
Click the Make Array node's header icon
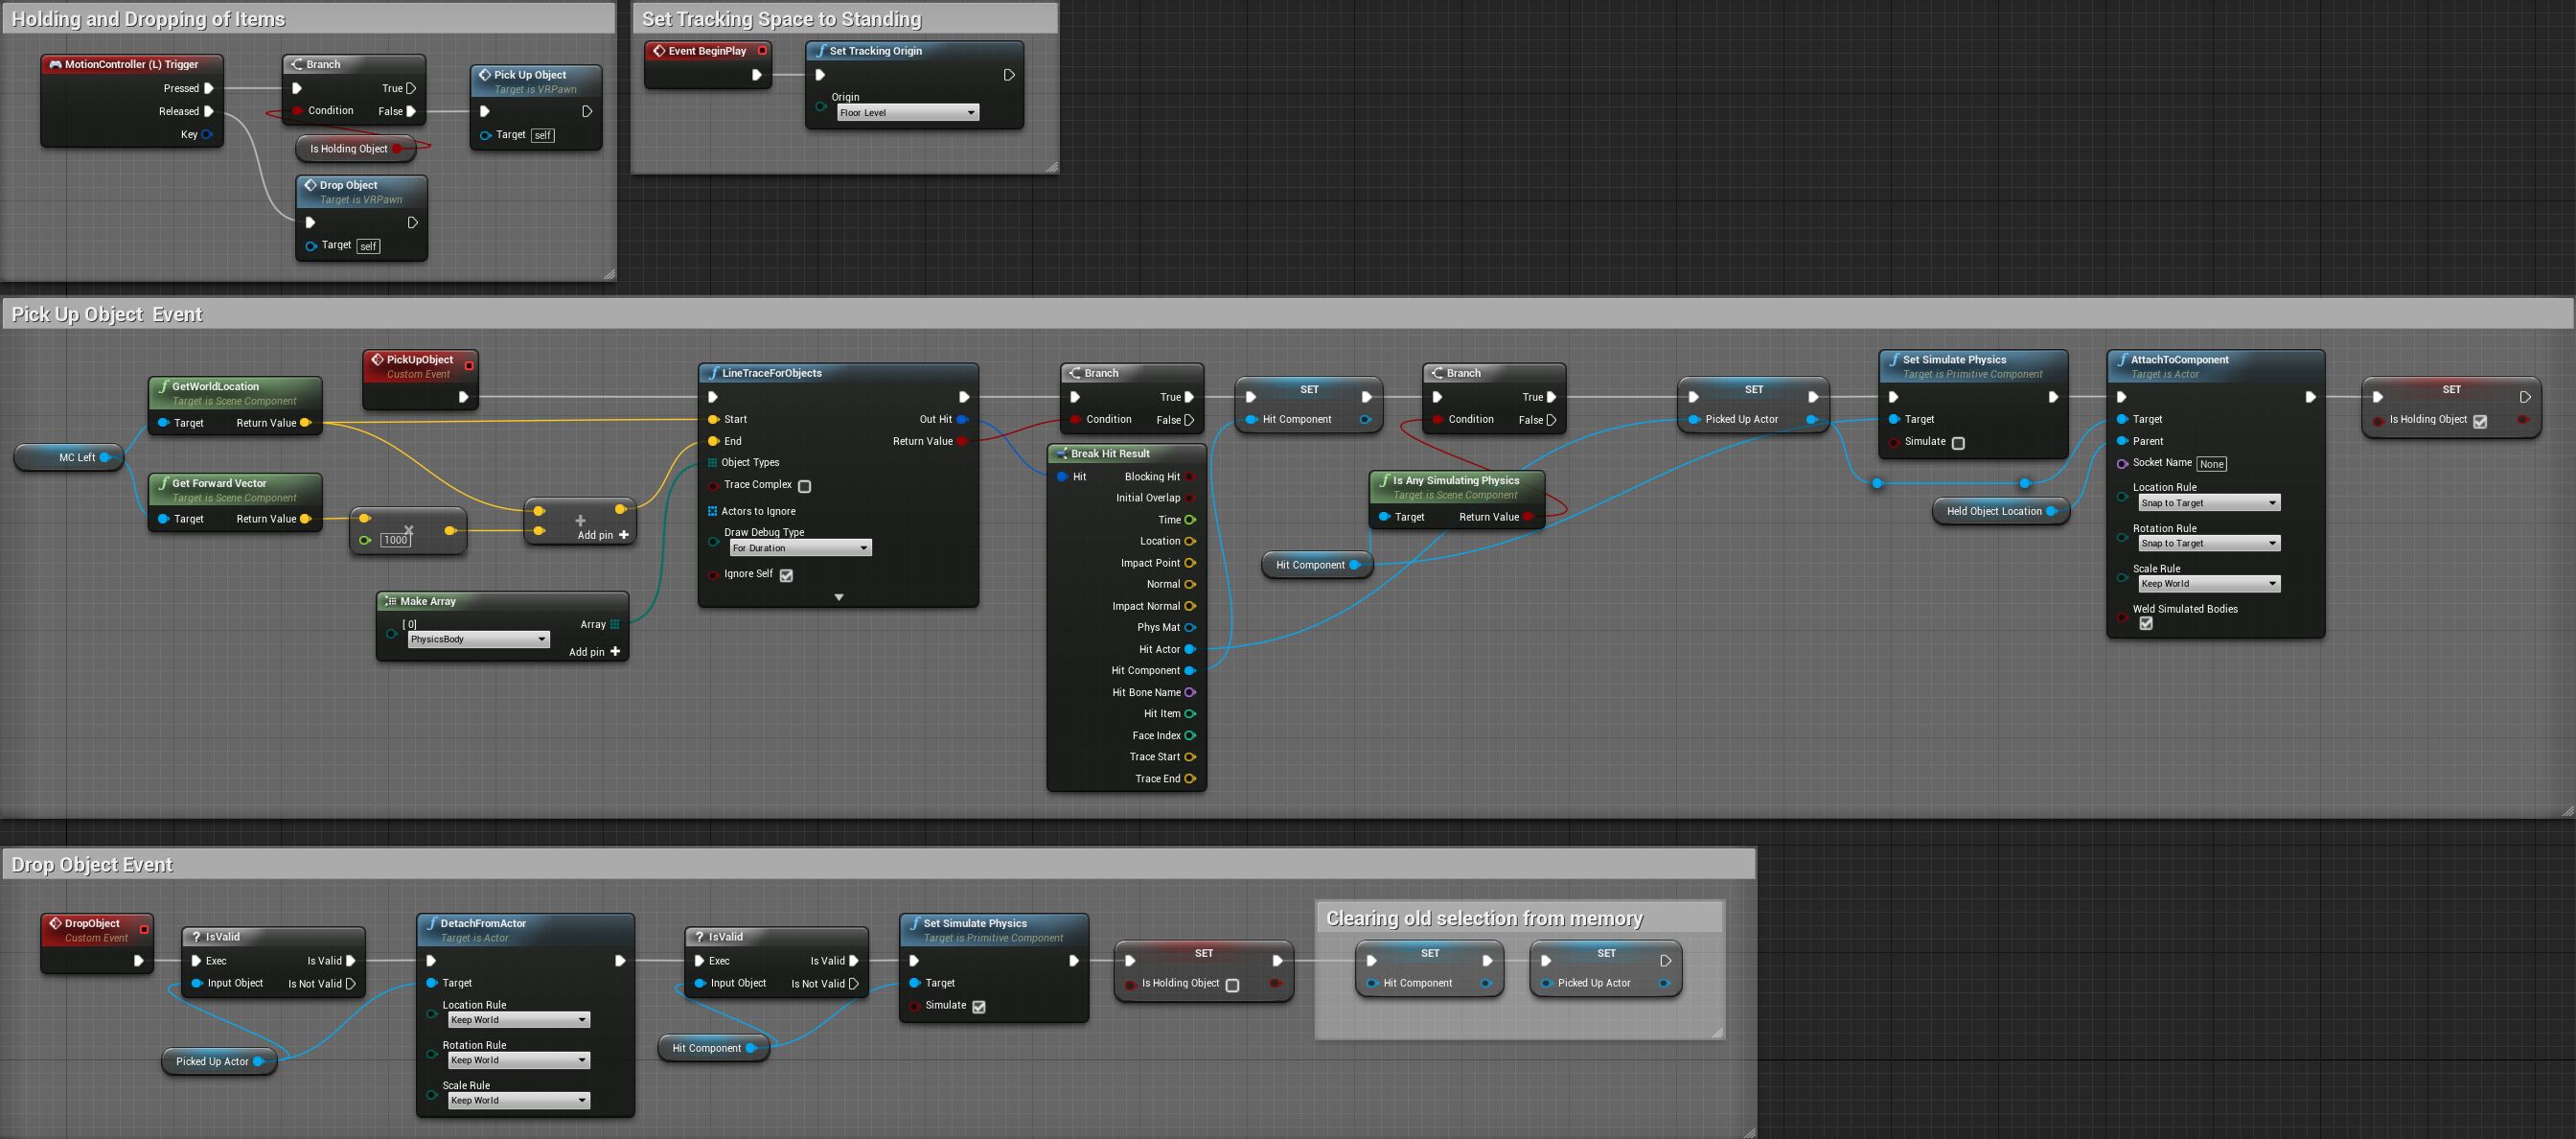coord(391,601)
